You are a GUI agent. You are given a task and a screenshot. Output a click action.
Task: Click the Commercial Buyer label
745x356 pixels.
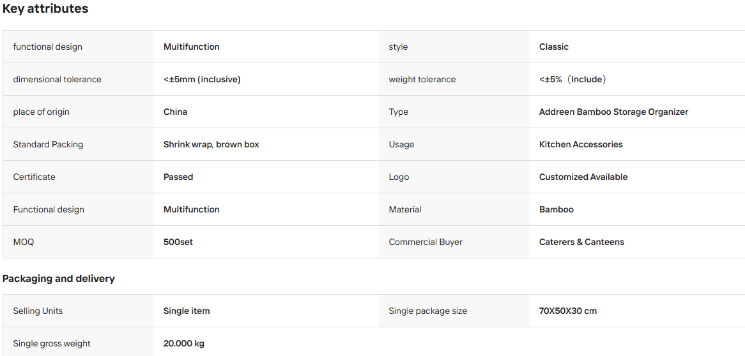point(426,242)
